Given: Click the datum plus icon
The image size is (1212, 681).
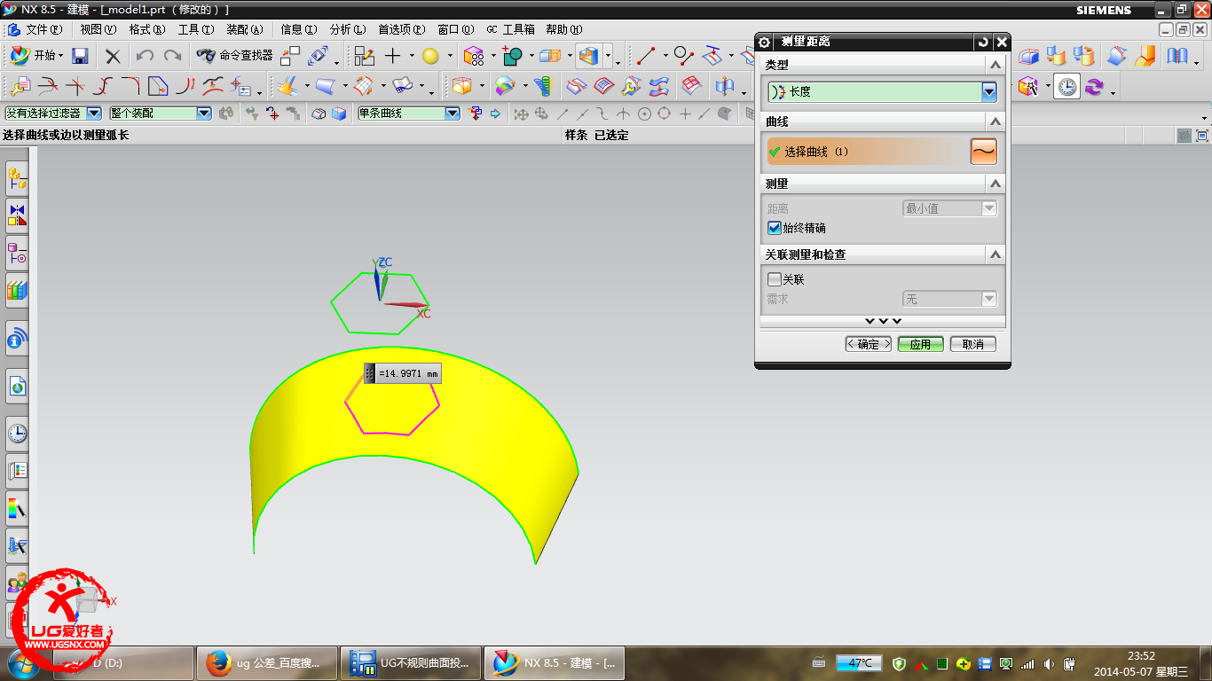Looking at the screenshot, I should [x=393, y=56].
